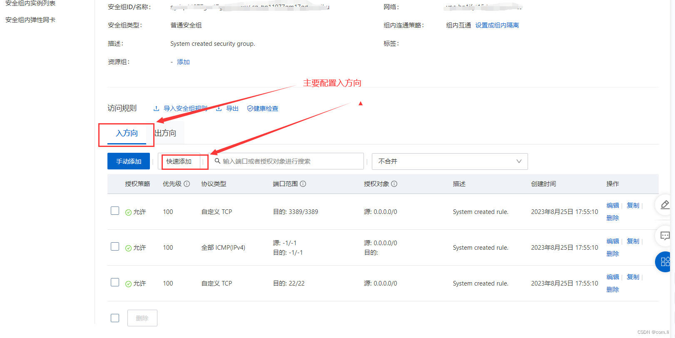Select checkbox for the 22/22 rule

[115, 282]
